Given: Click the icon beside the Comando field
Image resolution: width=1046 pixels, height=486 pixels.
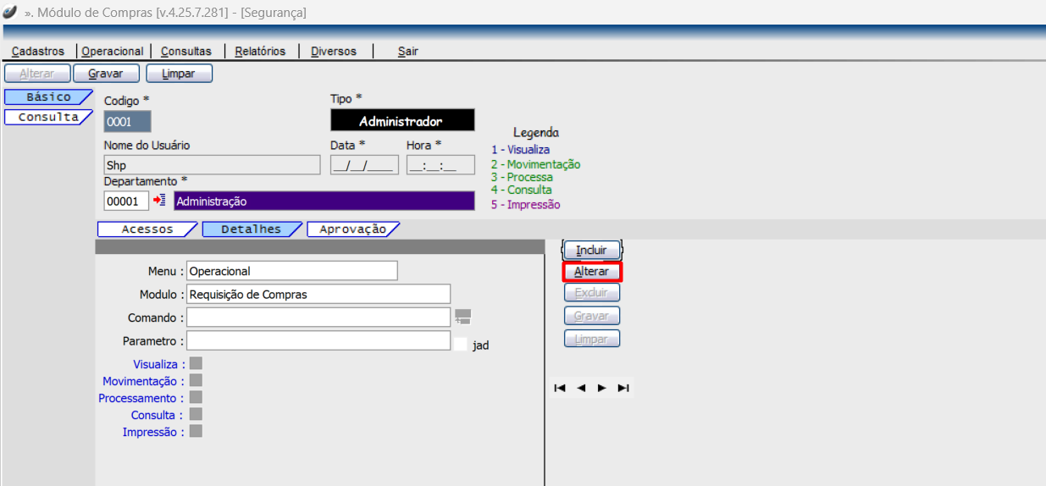Looking at the screenshot, I should 462,317.
